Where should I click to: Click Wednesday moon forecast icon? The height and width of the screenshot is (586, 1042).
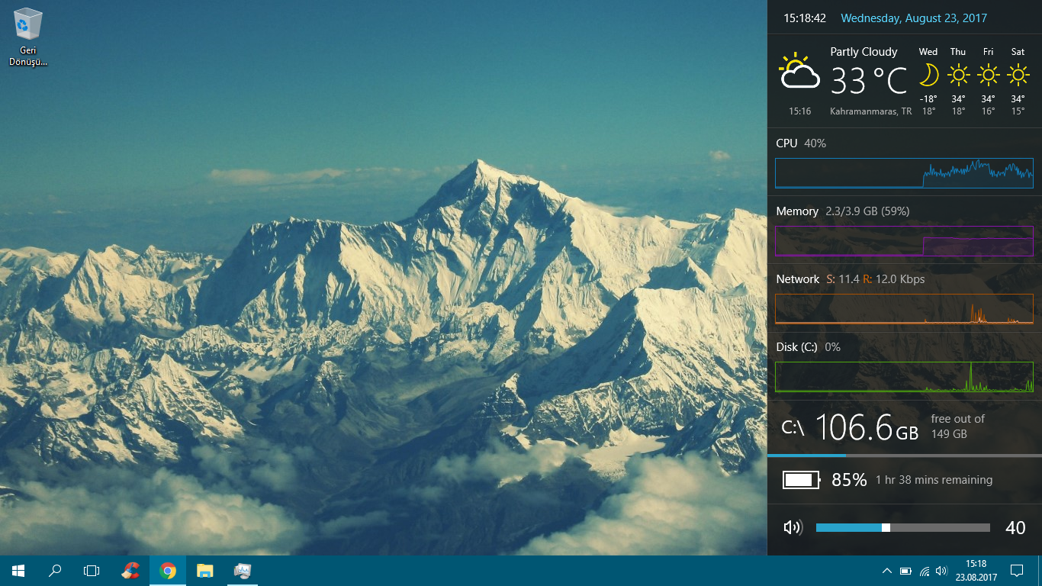pos(928,75)
